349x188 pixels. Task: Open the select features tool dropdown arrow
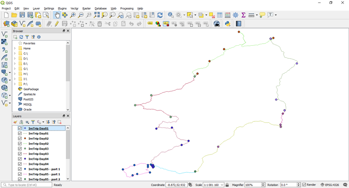pyautogui.click(x=195, y=15)
